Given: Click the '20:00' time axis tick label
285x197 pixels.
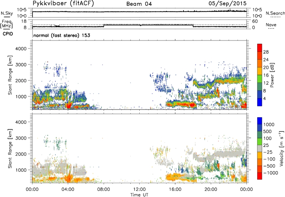Looking at the screenshot, I should (211, 190).
